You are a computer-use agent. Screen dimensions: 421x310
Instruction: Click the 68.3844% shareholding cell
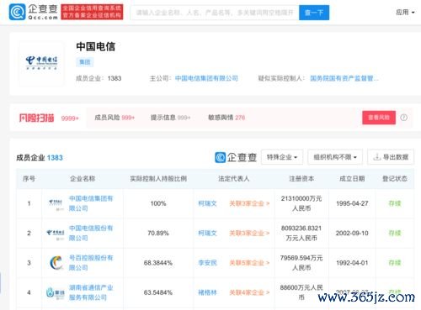[158, 263]
